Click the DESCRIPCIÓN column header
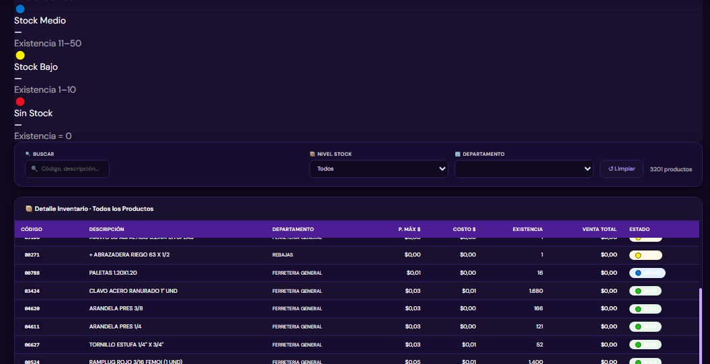Viewport: 710px width, 364px height. [106, 229]
